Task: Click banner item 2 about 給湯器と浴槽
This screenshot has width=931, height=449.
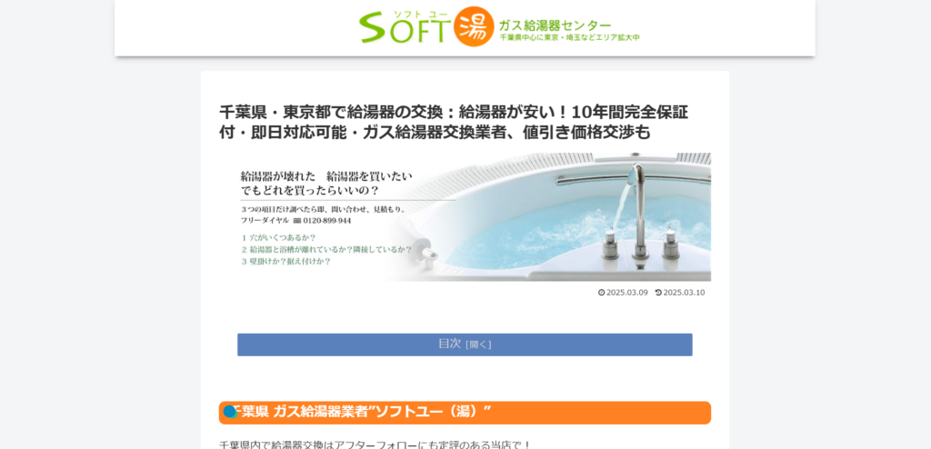Action: (326, 249)
